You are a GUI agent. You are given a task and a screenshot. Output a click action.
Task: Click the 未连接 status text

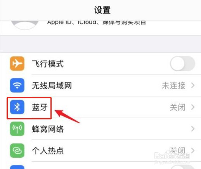(x=173, y=86)
